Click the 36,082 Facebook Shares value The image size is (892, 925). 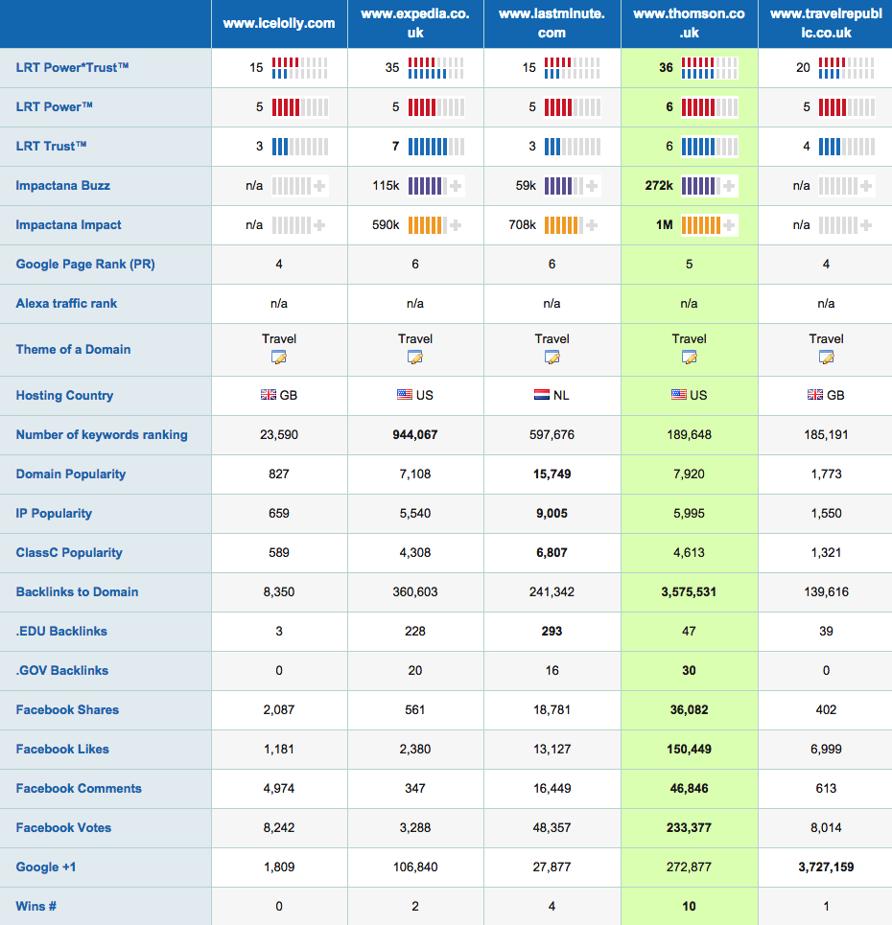(689, 709)
